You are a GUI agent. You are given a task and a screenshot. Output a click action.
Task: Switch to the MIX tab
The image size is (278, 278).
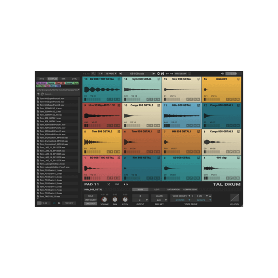(x=63, y=79)
